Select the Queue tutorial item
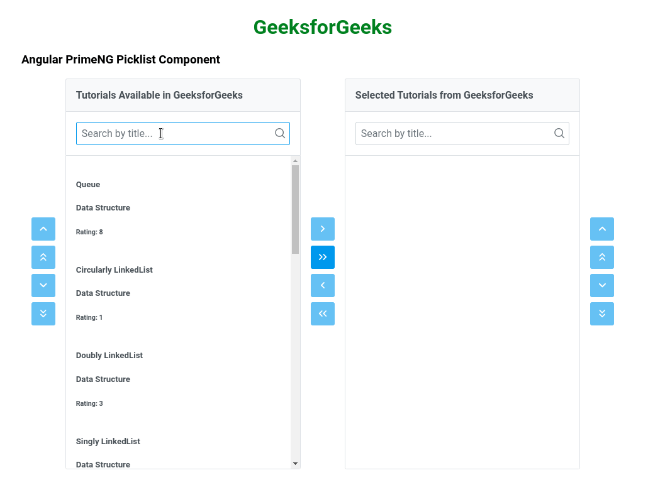Image resolution: width=648 pixels, height=485 pixels. coord(176,207)
